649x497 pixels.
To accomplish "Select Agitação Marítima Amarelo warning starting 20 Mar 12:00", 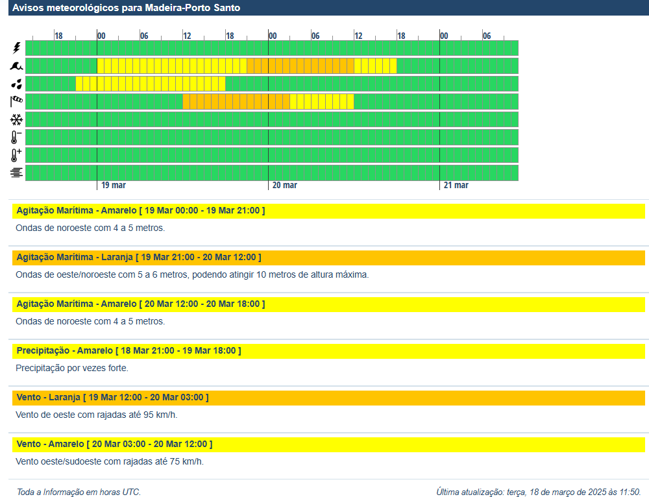I will pos(140,304).
